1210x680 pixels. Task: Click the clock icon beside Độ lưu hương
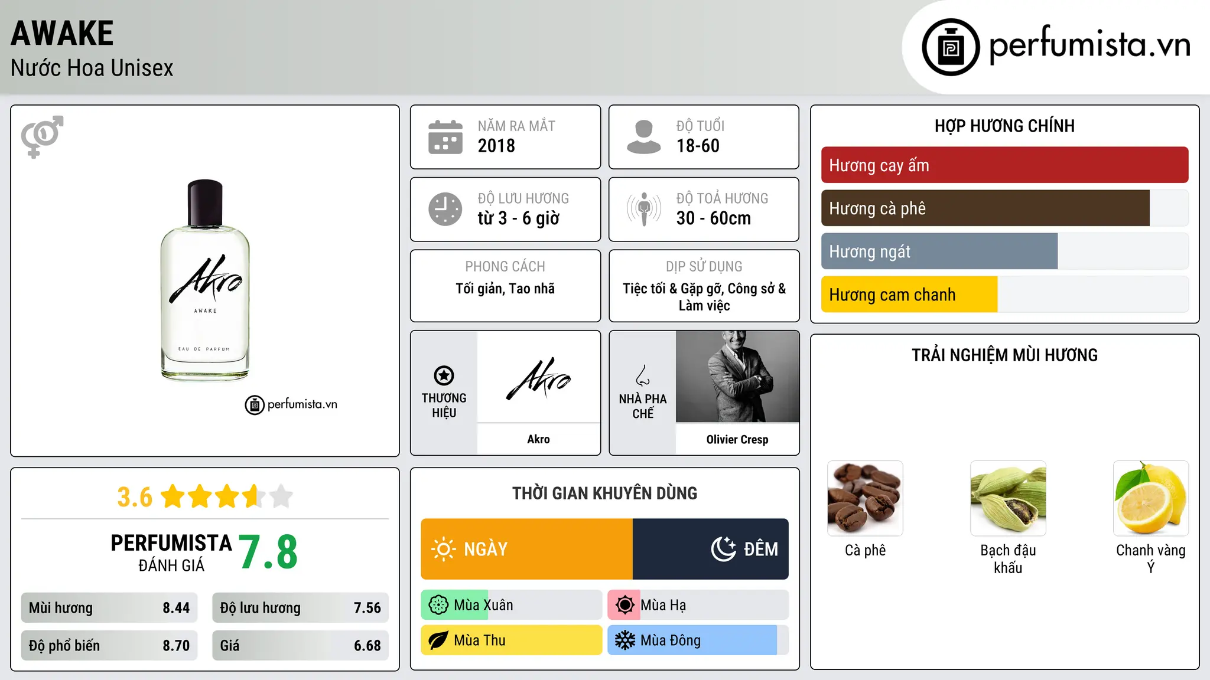pos(445,209)
